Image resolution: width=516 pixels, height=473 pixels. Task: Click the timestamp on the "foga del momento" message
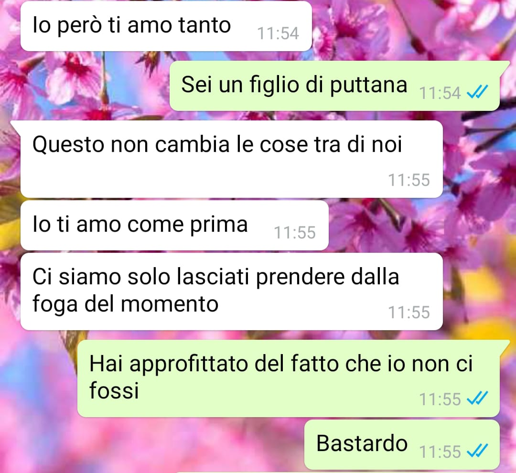pos(408,312)
